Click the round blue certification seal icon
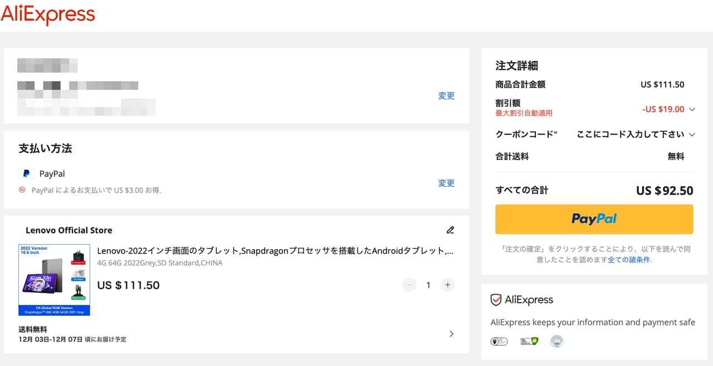The image size is (713, 366). point(556,341)
